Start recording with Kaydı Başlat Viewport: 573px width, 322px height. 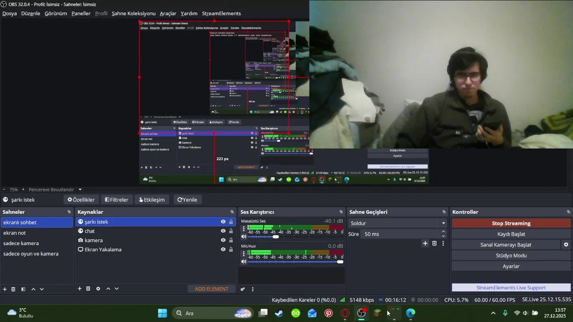511,234
